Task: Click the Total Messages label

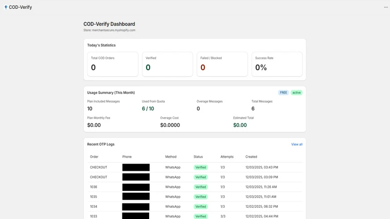Action: click(x=262, y=102)
